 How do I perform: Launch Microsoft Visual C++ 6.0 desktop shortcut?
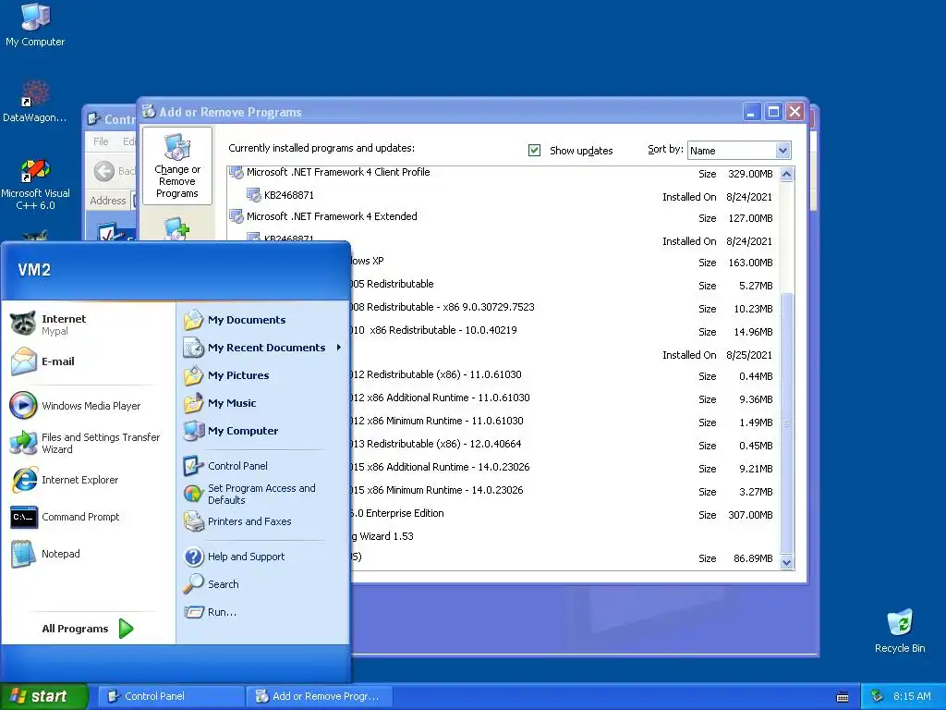pos(35,184)
